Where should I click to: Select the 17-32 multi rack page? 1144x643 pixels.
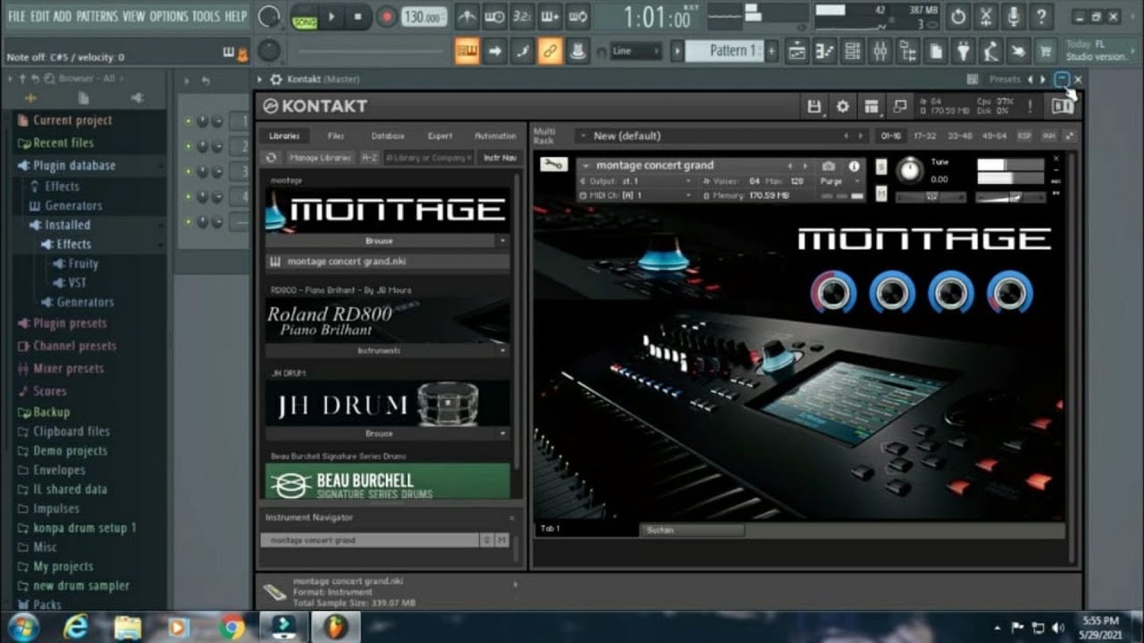pyautogui.click(x=923, y=136)
